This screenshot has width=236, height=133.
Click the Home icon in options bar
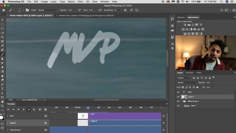tap(4, 10)
